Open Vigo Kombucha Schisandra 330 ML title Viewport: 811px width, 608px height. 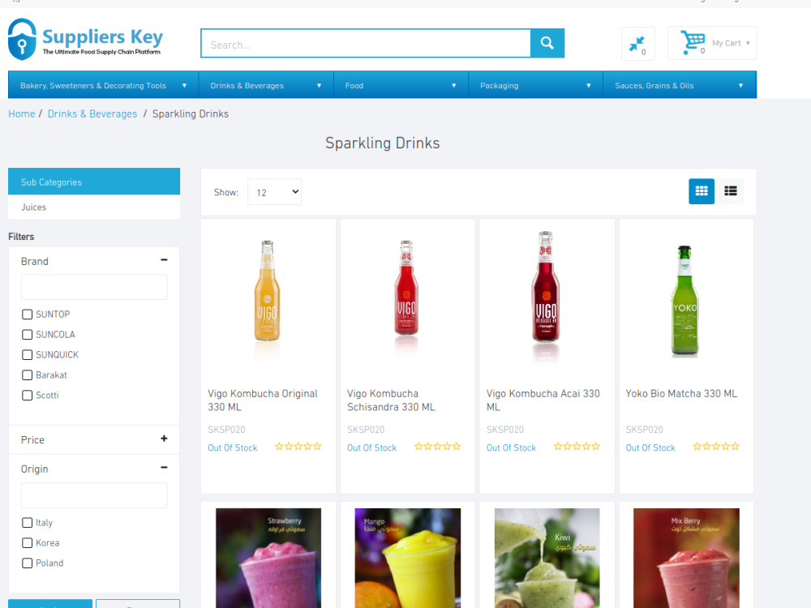[391, 400]
